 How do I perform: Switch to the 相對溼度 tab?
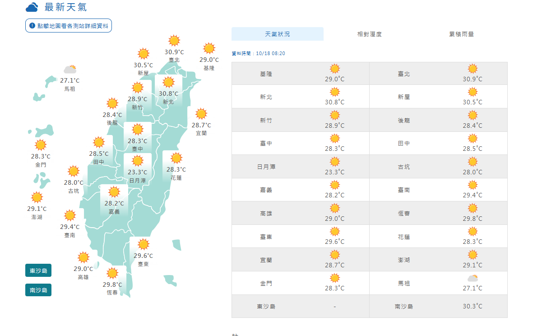pyautogui.click(x=369, y=34)
